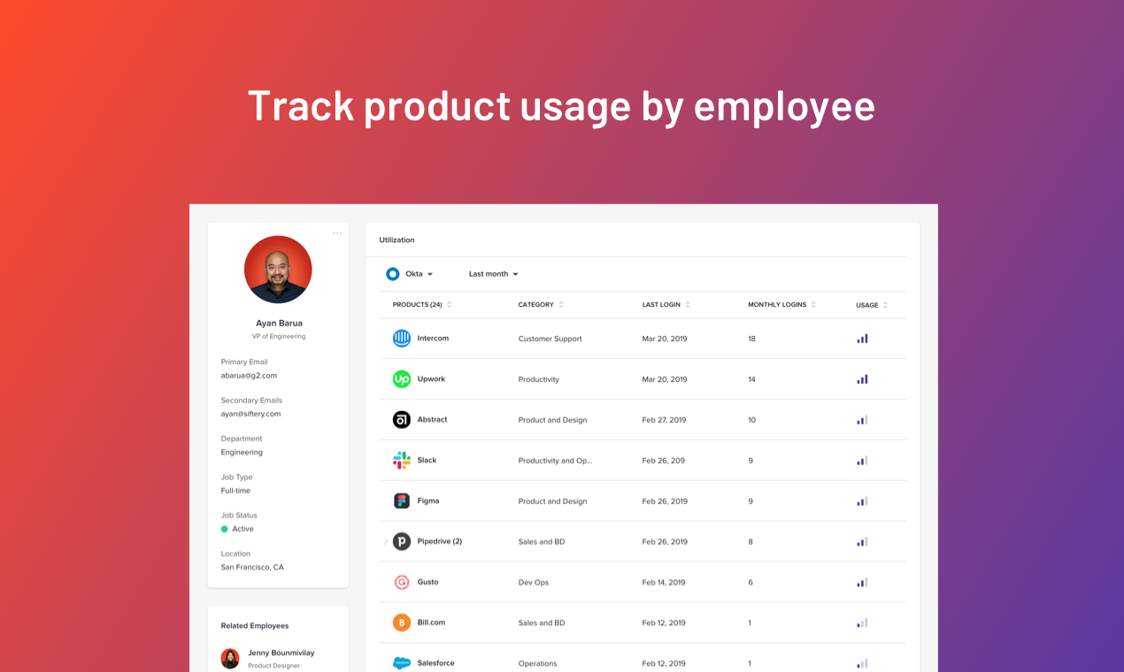Sort by Usage column
The height and width of the screenshot is (672, 1124).
pos(872,305)
